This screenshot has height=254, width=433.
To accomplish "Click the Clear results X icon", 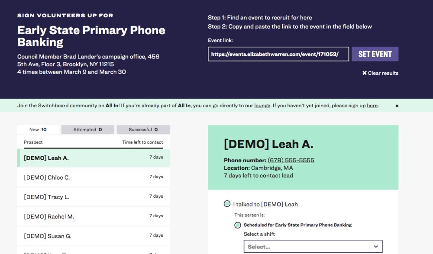I will point(365,73).
